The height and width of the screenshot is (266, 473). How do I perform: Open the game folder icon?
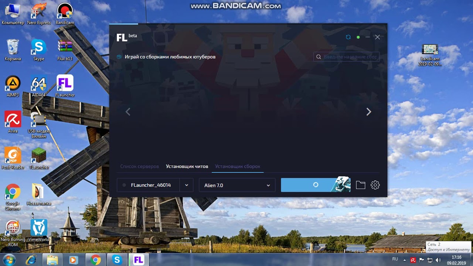point(361,185)
